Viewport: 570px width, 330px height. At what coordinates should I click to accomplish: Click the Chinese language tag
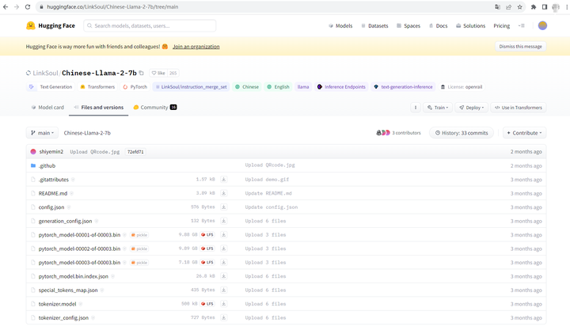(x=247, y=87)
